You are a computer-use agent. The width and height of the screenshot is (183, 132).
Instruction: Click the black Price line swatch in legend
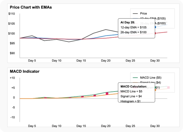pos(135,13)
